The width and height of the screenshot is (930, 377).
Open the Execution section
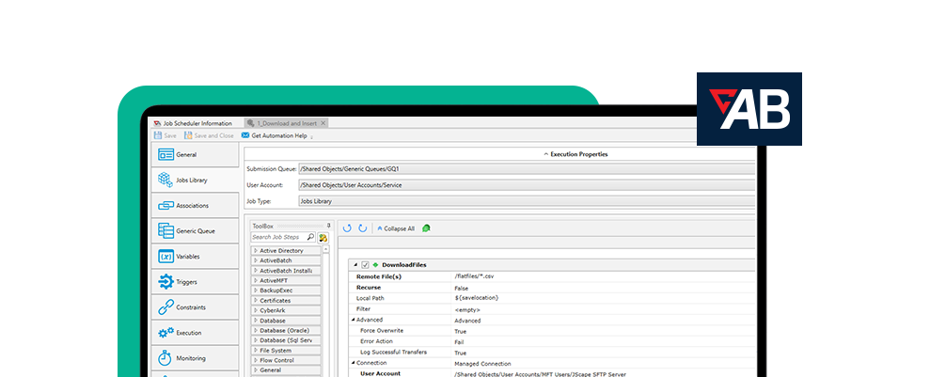(196, 333)
